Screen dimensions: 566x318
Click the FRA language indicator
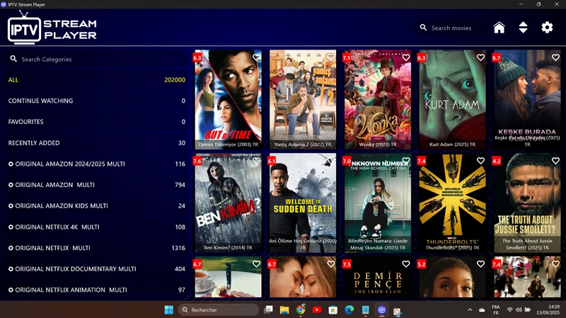(x=496, y=310)
